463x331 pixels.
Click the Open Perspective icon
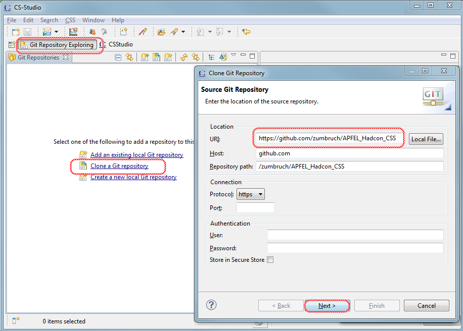point(12,45)
